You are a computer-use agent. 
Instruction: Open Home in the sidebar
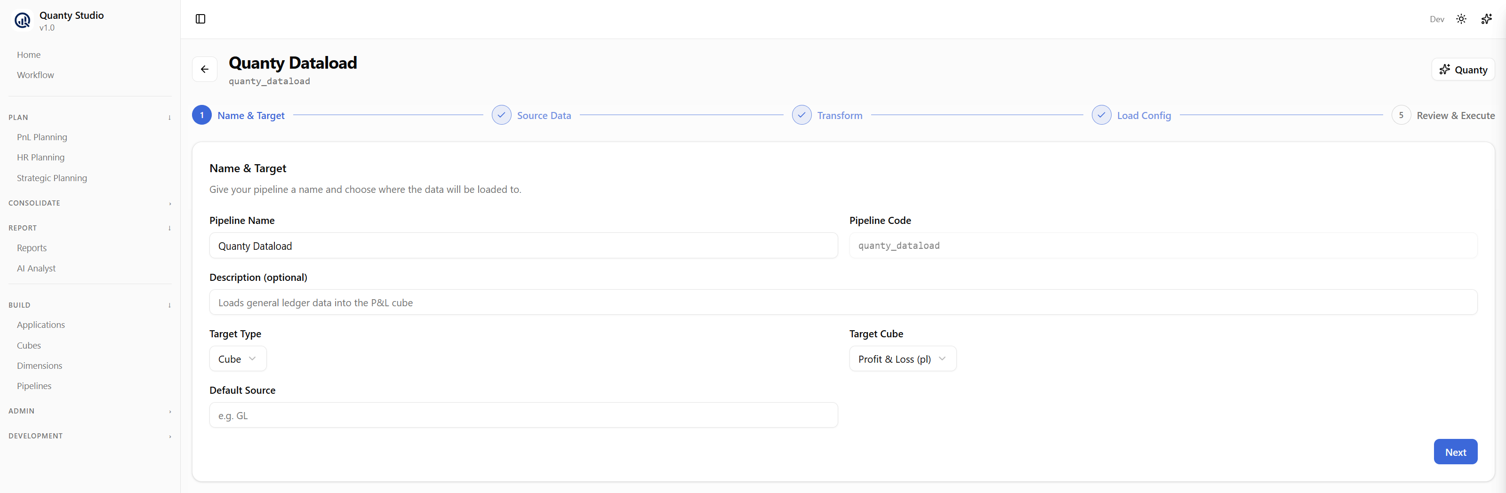click(x=29, y=55)
